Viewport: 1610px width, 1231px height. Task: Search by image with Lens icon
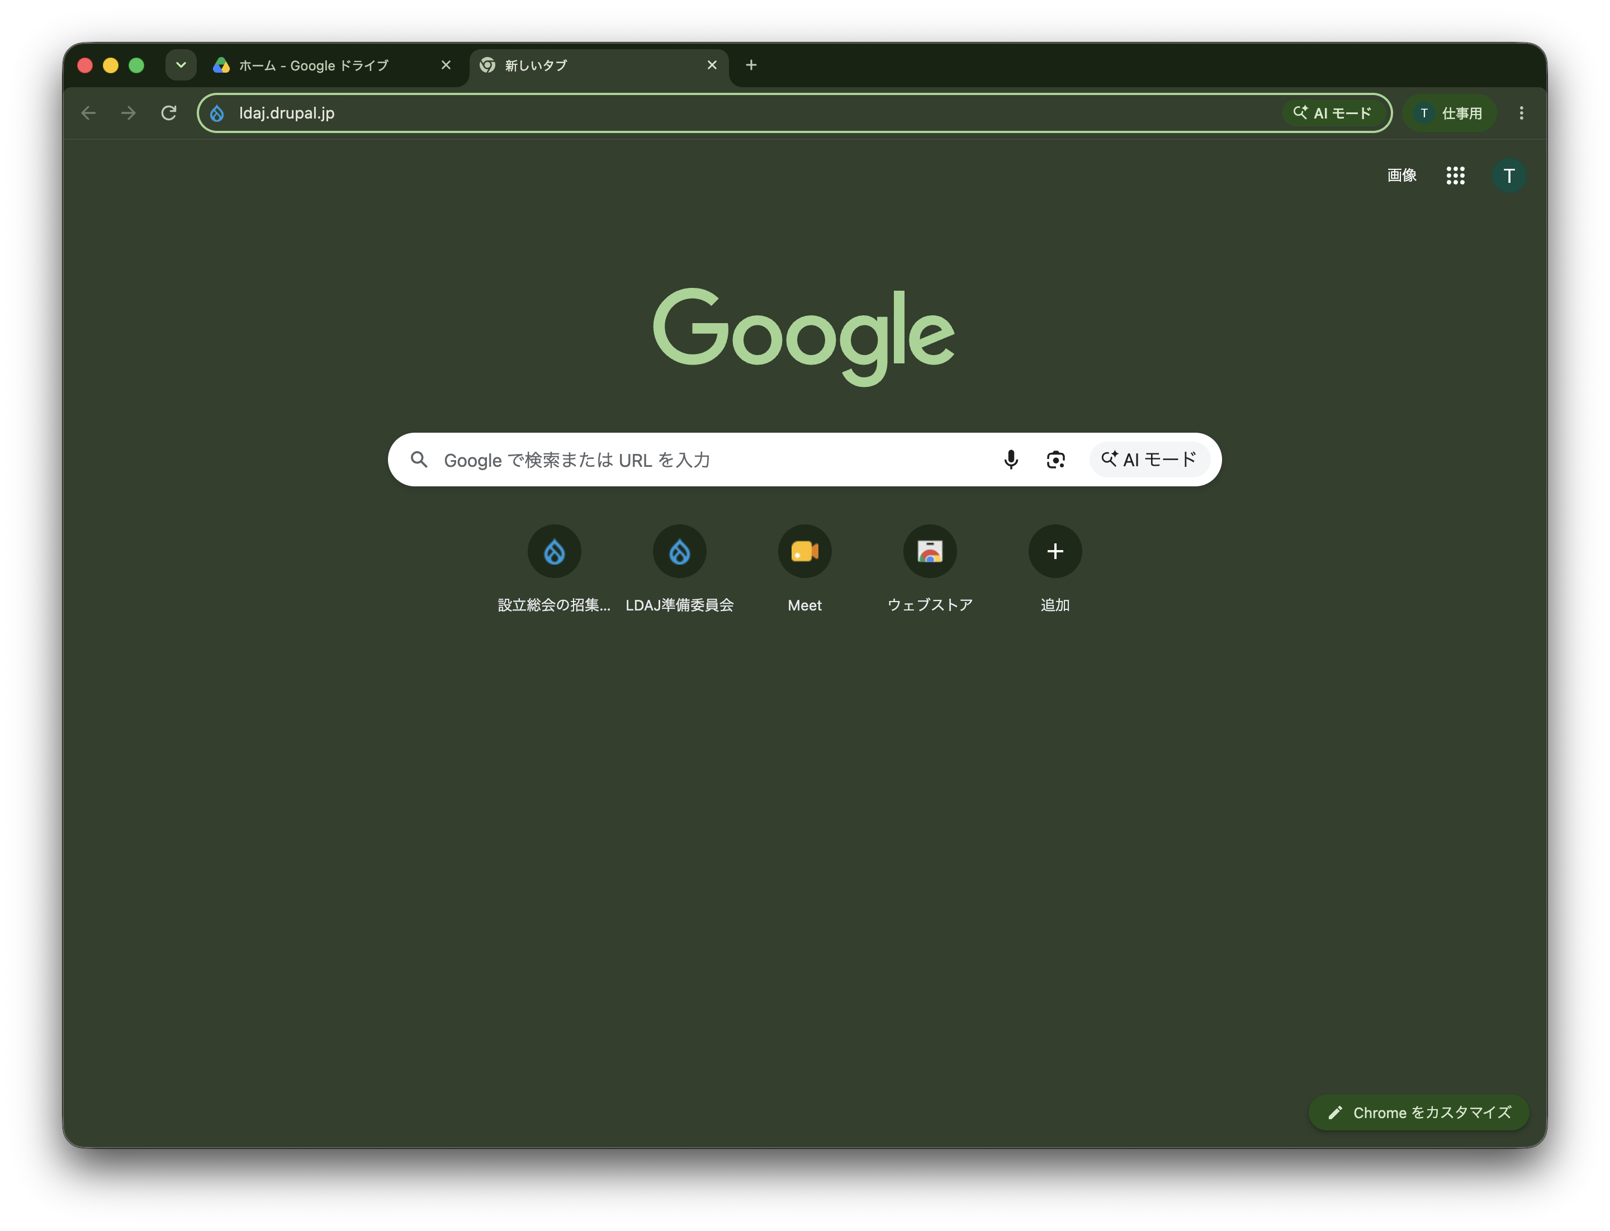point(1055,460)
